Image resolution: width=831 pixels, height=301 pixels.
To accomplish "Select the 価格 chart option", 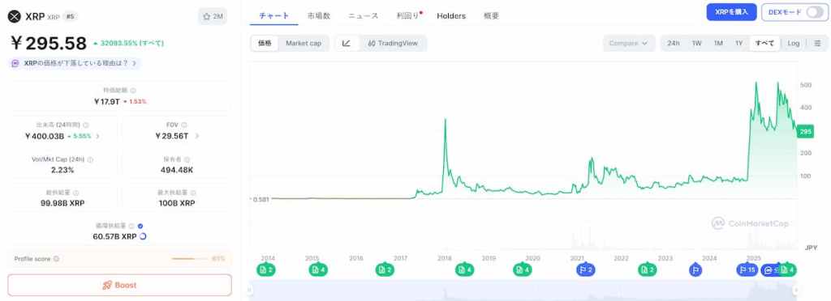I will pos(265,44).
